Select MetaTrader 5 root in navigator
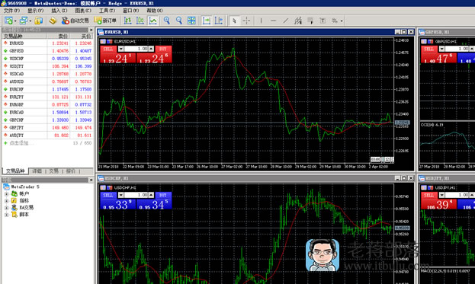Image resolution: width=475 pixels, height=284 pixels. (21, 187)
